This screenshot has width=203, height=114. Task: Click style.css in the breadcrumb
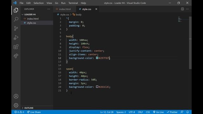coord(65,15)
